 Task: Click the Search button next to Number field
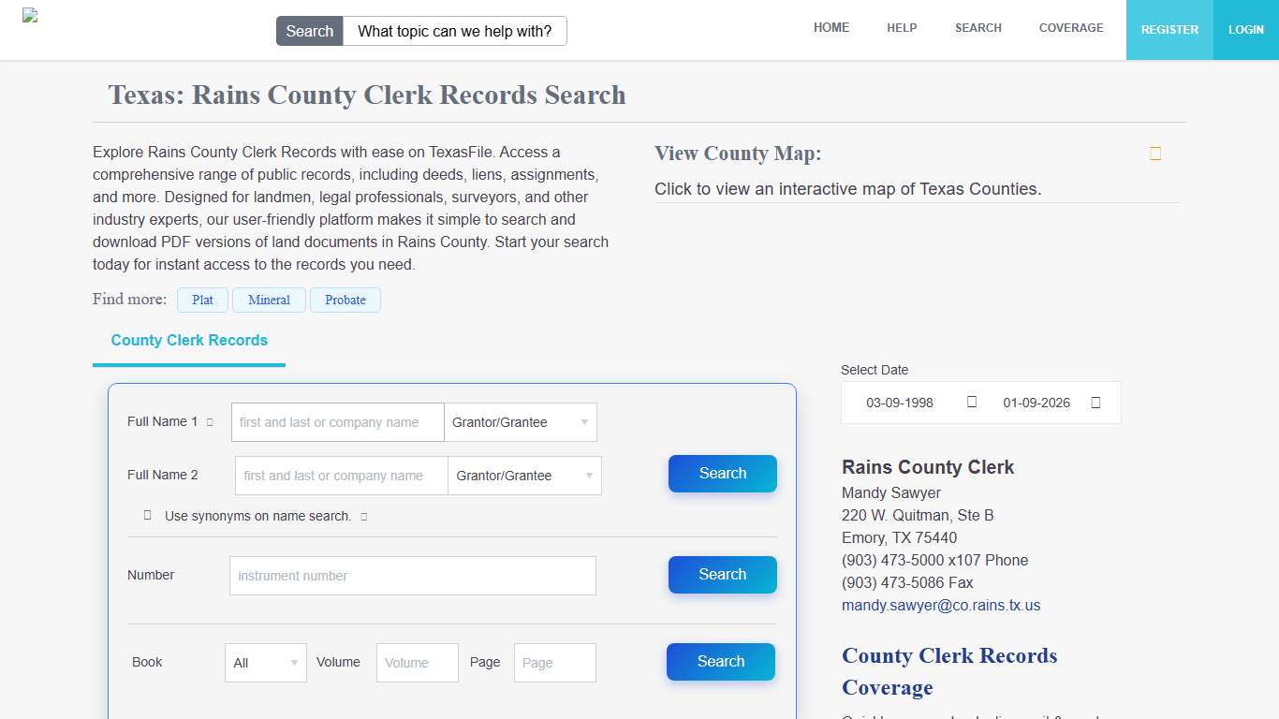pos(722,575)
